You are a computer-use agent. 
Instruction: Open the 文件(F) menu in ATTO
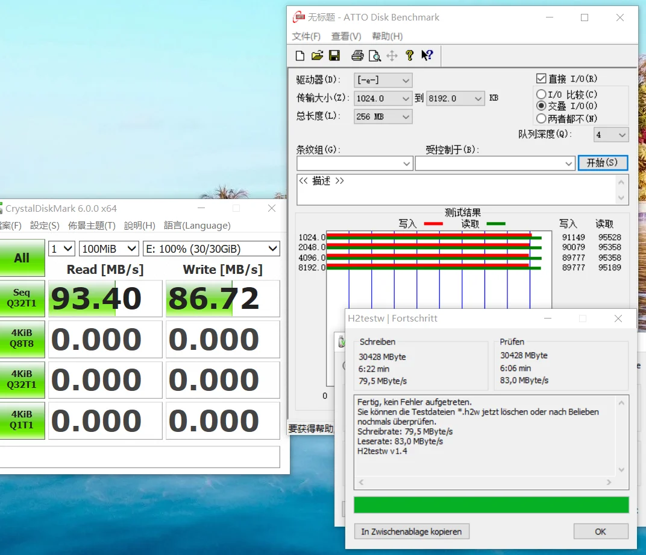tap(306, 36)
